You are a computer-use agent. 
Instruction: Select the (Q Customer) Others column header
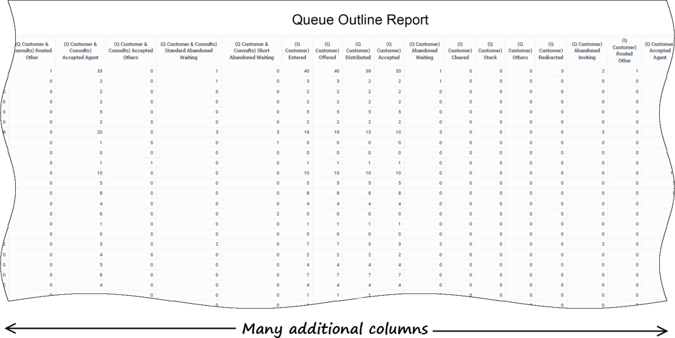click(520, 51)
